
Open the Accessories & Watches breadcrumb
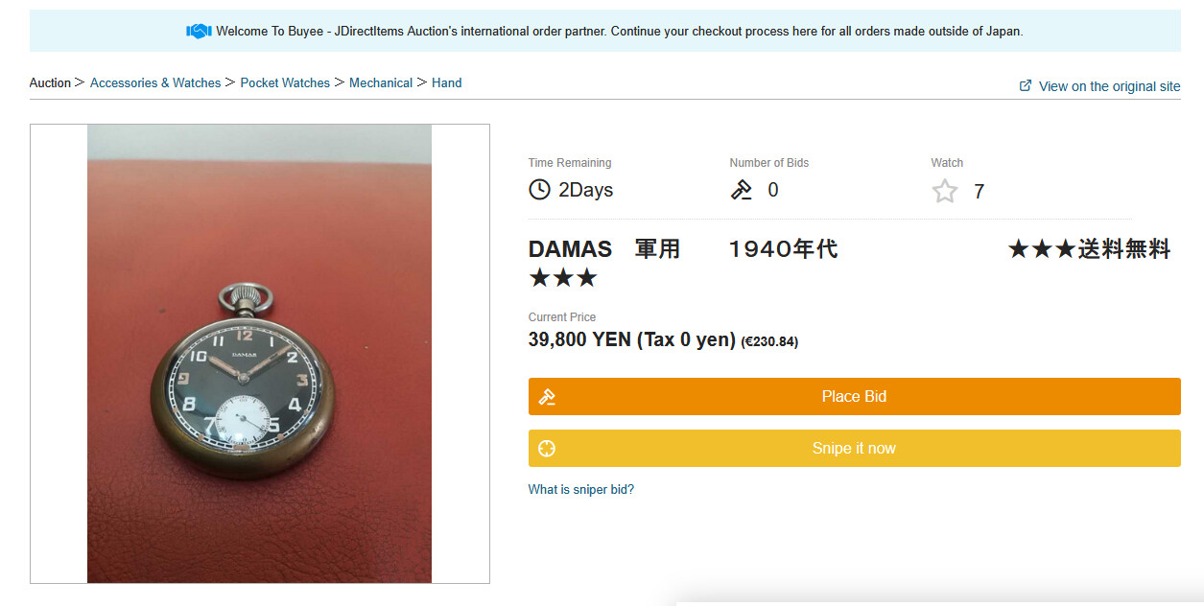(155, 83)
